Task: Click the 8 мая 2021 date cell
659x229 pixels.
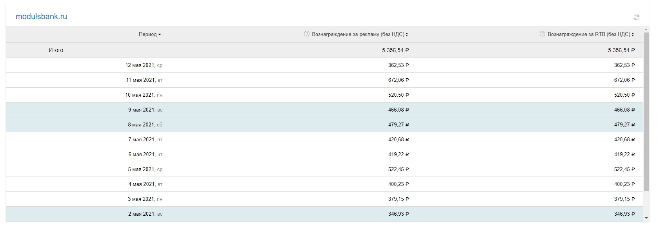Action: pyautogui.click(x=144, y=125)
